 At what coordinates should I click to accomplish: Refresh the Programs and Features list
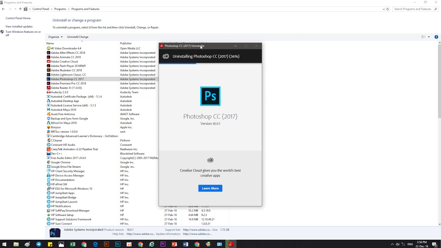point(388,9)
